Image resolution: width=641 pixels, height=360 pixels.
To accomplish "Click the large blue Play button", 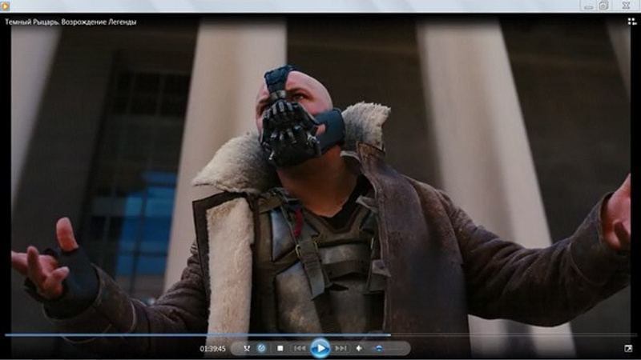I will point(320,348).
